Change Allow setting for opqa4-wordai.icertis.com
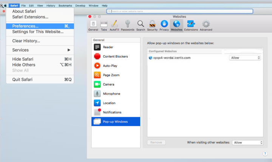This screenshot has width=272, height=162. pos(245,58)
